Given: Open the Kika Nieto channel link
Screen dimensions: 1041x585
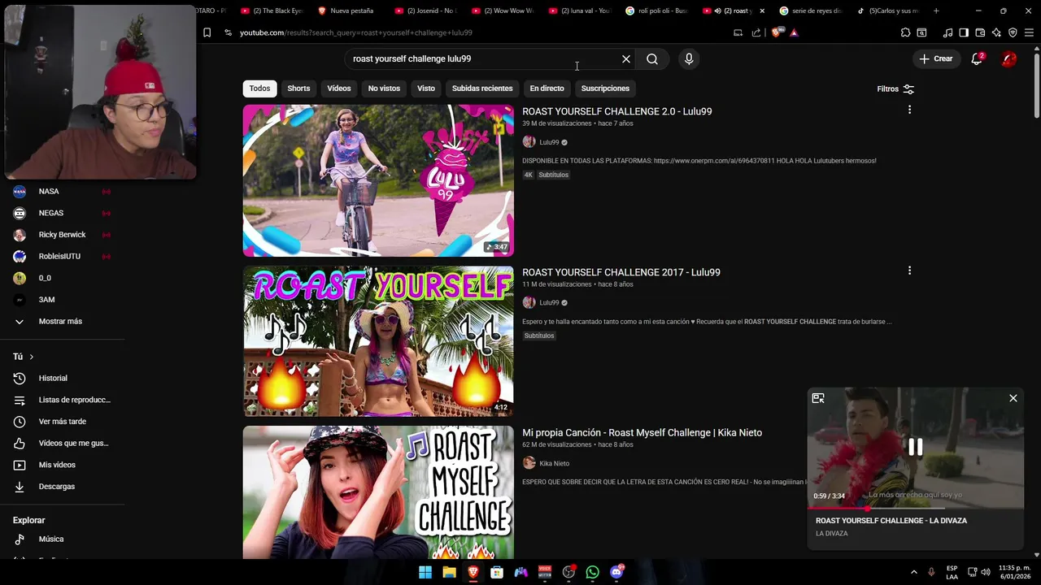Looking at the screenshot, I should [x=554, y=464].
